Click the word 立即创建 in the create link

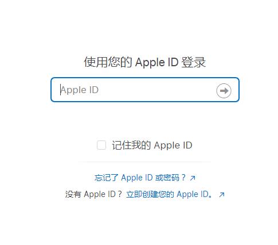pos(142,194)
